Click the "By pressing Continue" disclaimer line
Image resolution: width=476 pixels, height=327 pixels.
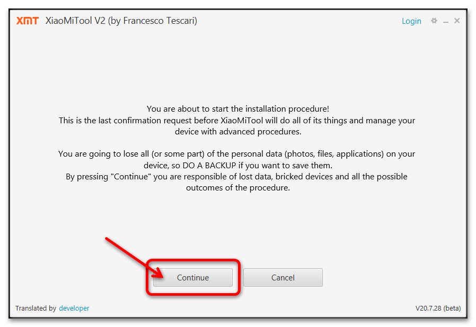[237, 177]
